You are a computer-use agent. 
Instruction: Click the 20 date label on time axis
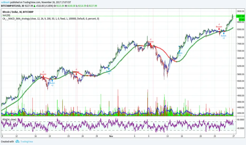pos(201,136)
